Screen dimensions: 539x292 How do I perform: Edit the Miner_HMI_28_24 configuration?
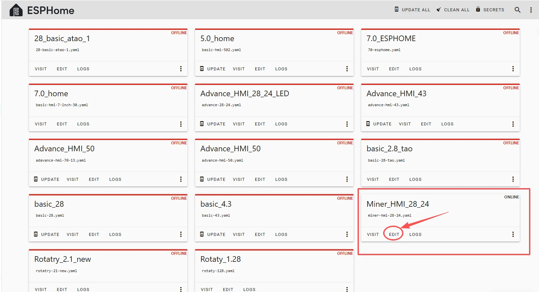tap(394, 234)
